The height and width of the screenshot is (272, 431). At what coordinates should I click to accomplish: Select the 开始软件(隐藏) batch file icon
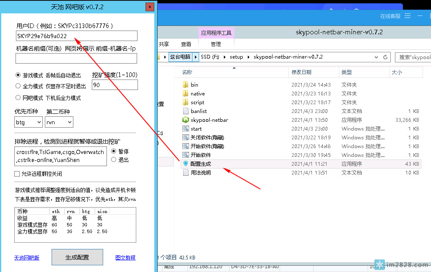[x=186, y=146]
